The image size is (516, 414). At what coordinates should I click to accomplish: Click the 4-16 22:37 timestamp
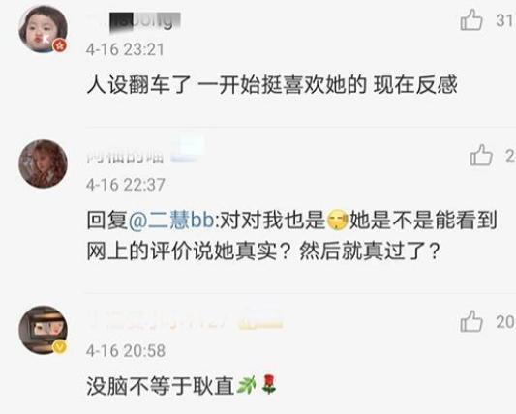click(126, 185)
